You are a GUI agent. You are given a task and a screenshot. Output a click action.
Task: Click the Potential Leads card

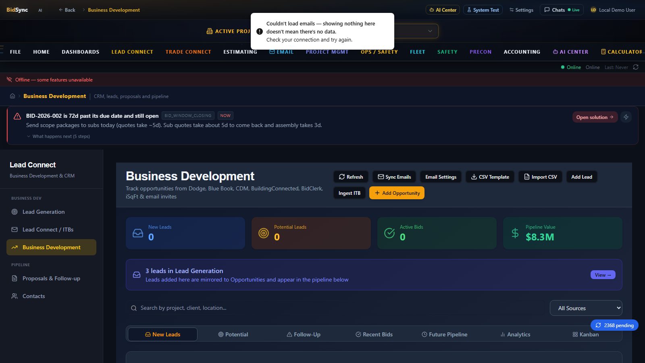point(311,233)
